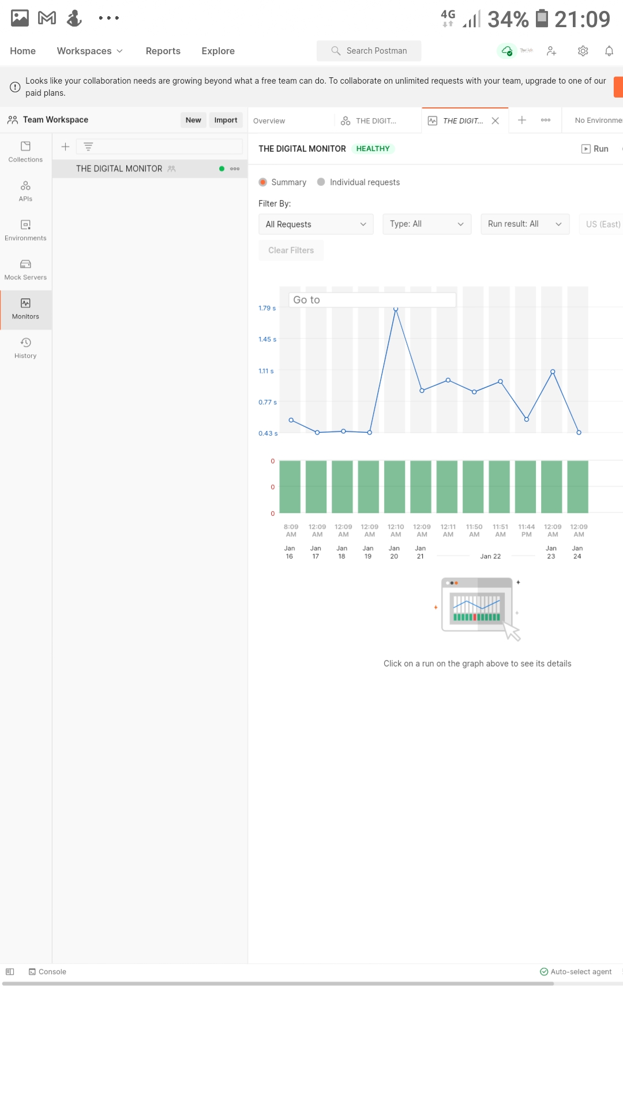Open the All Requests filter dropdown
The image size is (623, 1108).
click(x=316, y=224)
